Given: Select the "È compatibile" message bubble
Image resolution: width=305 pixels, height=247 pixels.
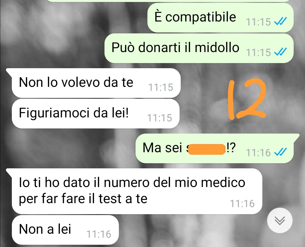Looking at the screenshot, I should 220,18.
